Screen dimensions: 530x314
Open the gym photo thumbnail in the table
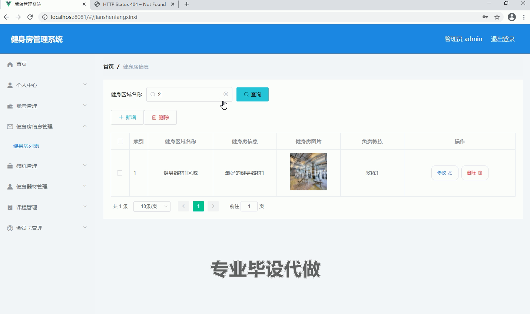coord(309,172)
